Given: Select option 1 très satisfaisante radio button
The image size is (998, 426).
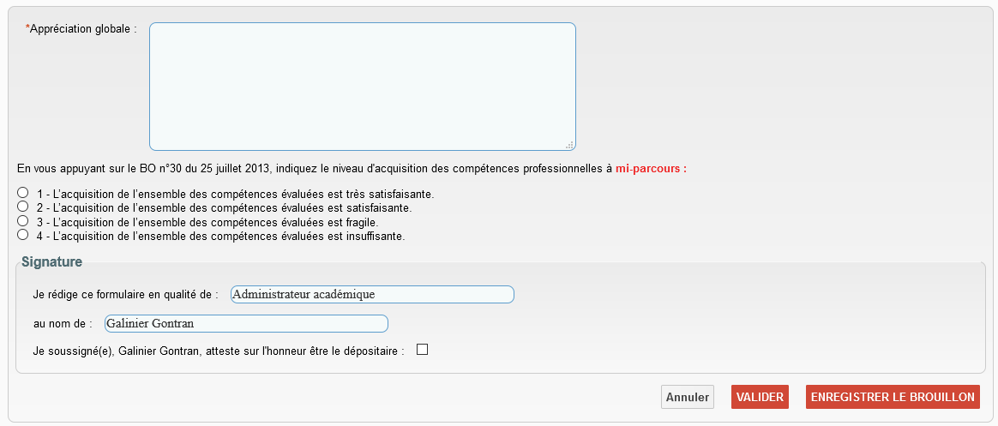Looking at the screenshot, I should tap(23, 193).
